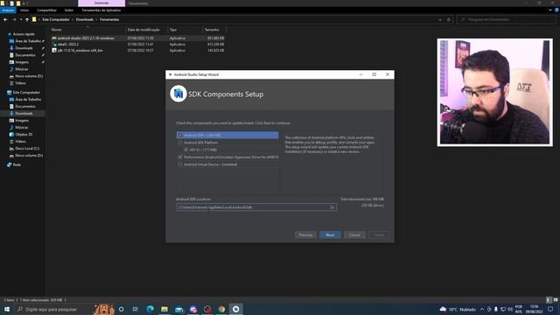Open the Arquivo menu in Explorer

pos(8,10)
